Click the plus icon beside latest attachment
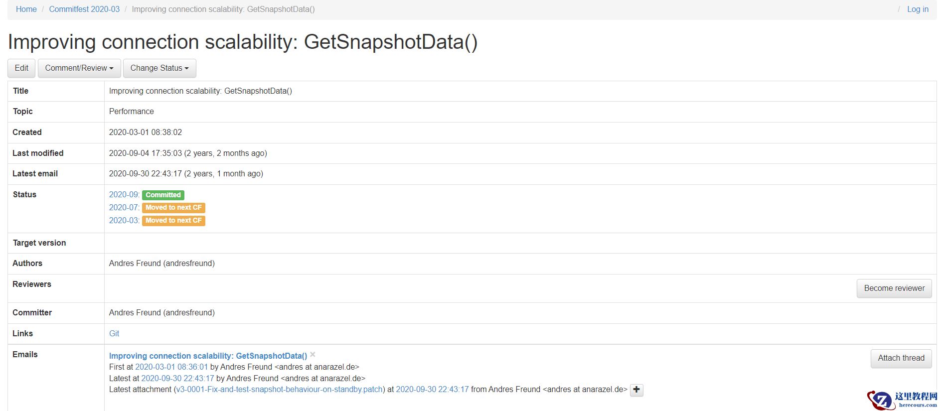This screenshot has width=940, height=411. [x=636, y=390]
